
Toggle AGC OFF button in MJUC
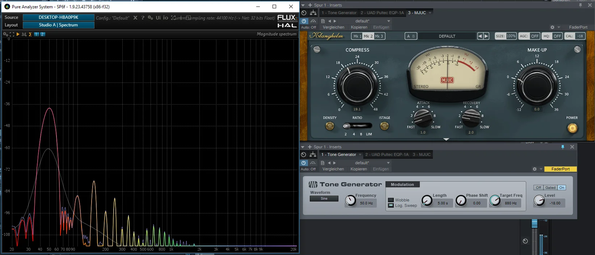point(535,36)
